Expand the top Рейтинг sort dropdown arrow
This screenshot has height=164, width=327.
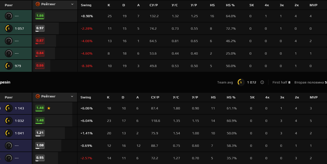click(72, 4)
